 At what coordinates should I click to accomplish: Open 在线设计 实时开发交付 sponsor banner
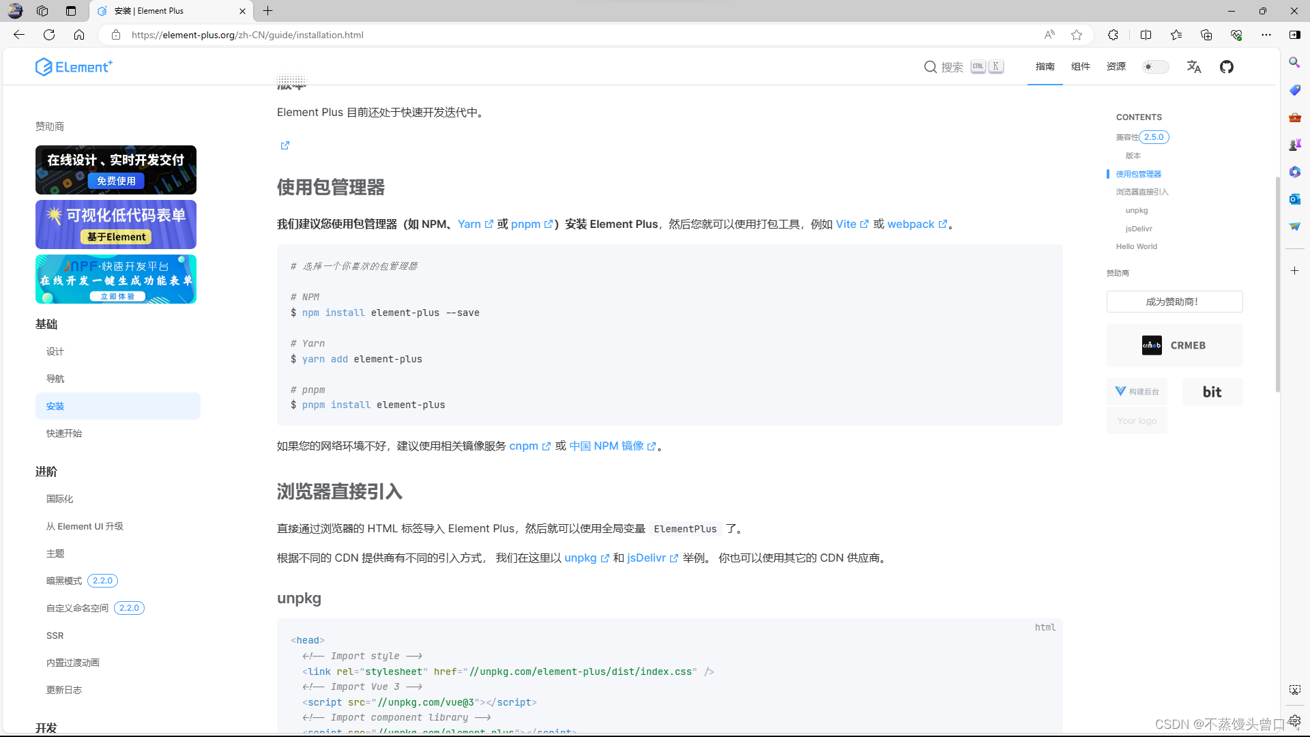click(x=116, y=170)
